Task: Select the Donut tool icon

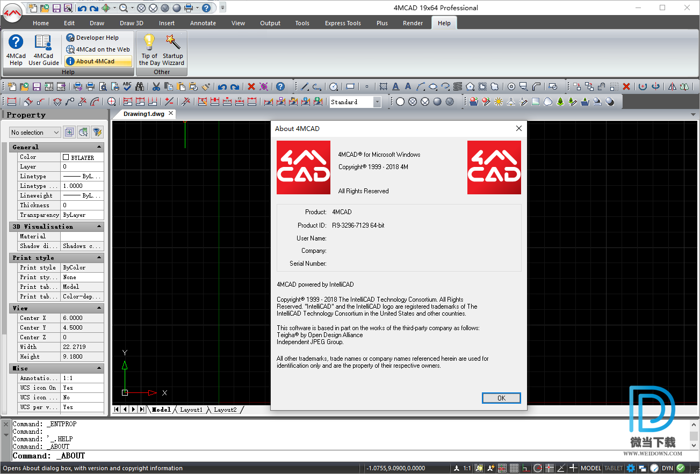Action: (x=511, y=86)
